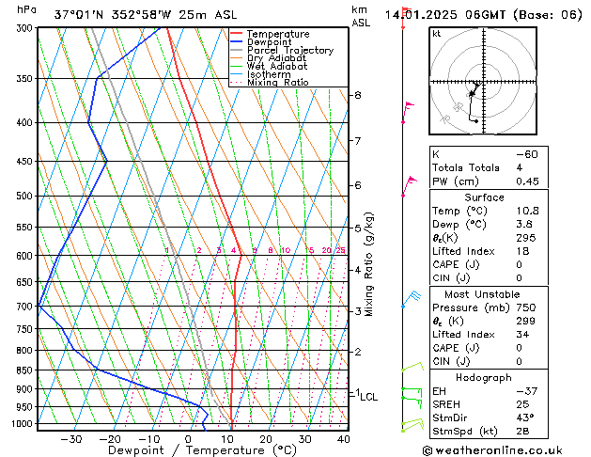Click the vertical 'Mixing Ratio (g/kg)' axis title
Screen dimensions: 591x457
(x=369, y=264)
